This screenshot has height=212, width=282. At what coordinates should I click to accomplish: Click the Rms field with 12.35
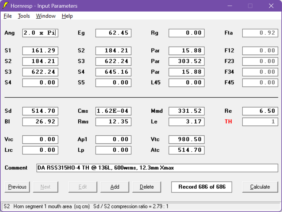click(x=114, y=122)
